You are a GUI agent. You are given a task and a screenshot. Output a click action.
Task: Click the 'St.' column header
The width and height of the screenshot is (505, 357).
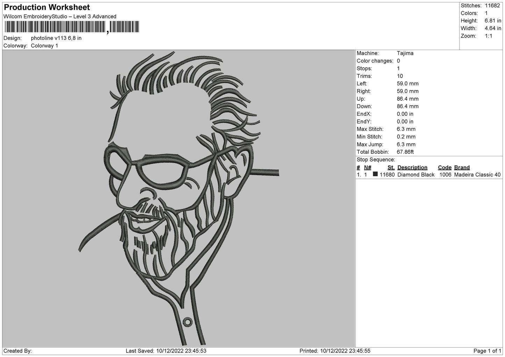pyautogui.click(x=391, y=167)
